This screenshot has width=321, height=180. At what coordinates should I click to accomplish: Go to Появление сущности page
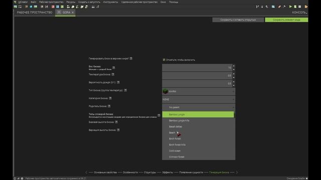[x=191, y=172]
